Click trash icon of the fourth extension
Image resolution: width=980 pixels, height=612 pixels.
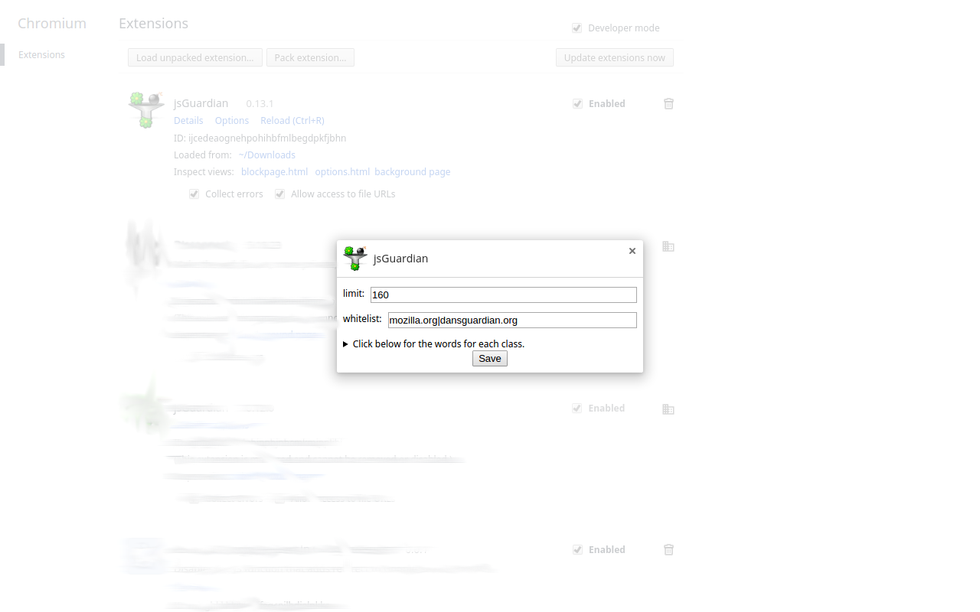tap(668, 549)
